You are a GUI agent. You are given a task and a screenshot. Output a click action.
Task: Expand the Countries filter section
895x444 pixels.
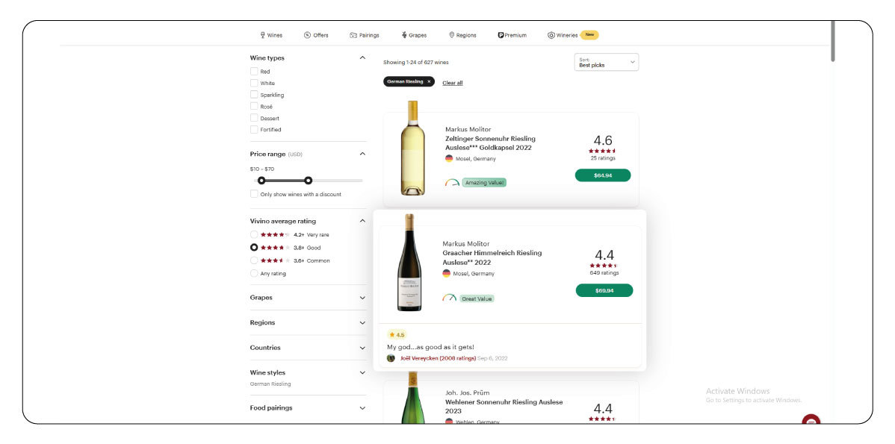pos(362,348)
